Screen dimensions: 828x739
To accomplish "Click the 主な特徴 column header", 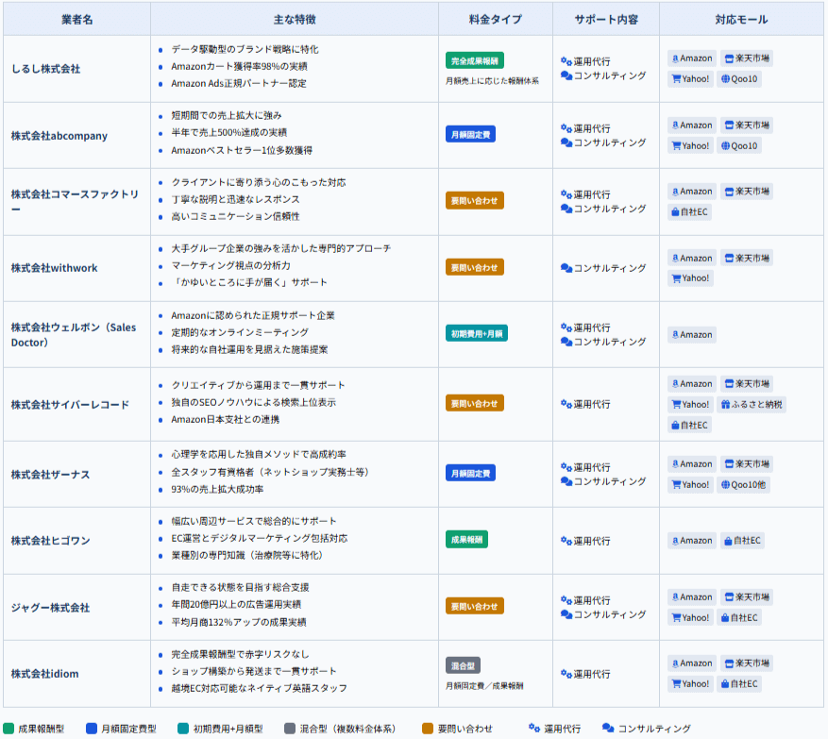I will 295,20.
